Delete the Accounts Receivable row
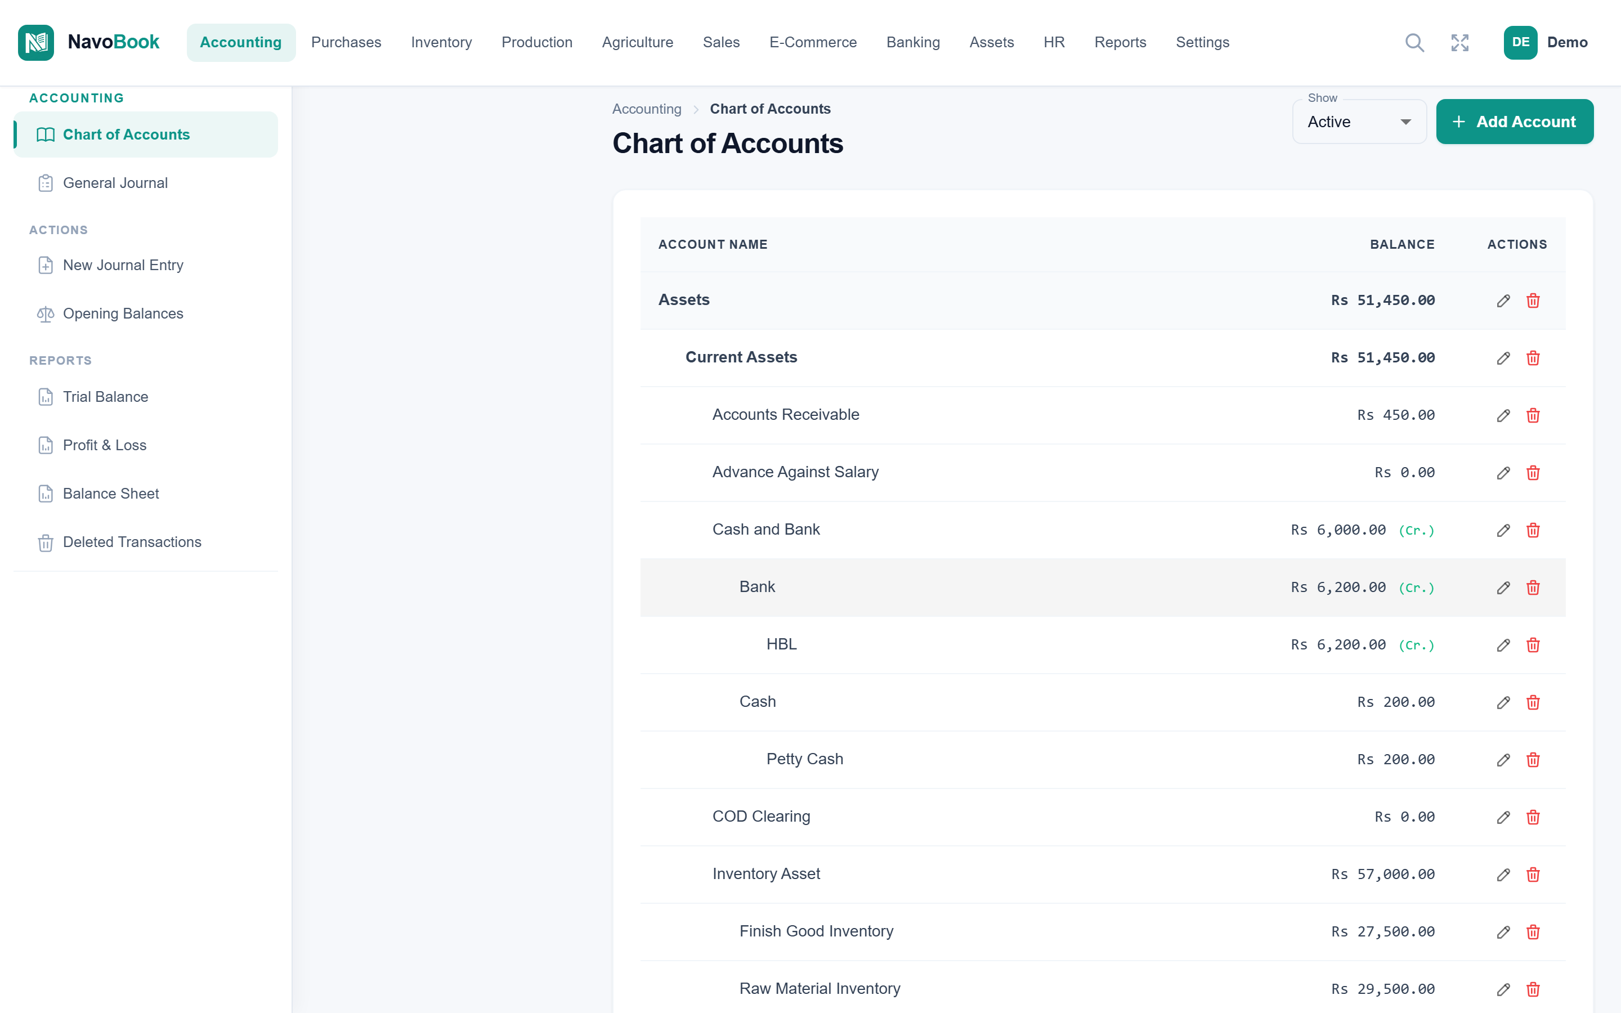This screenshot has height=1013, width=1621. 1533,415
